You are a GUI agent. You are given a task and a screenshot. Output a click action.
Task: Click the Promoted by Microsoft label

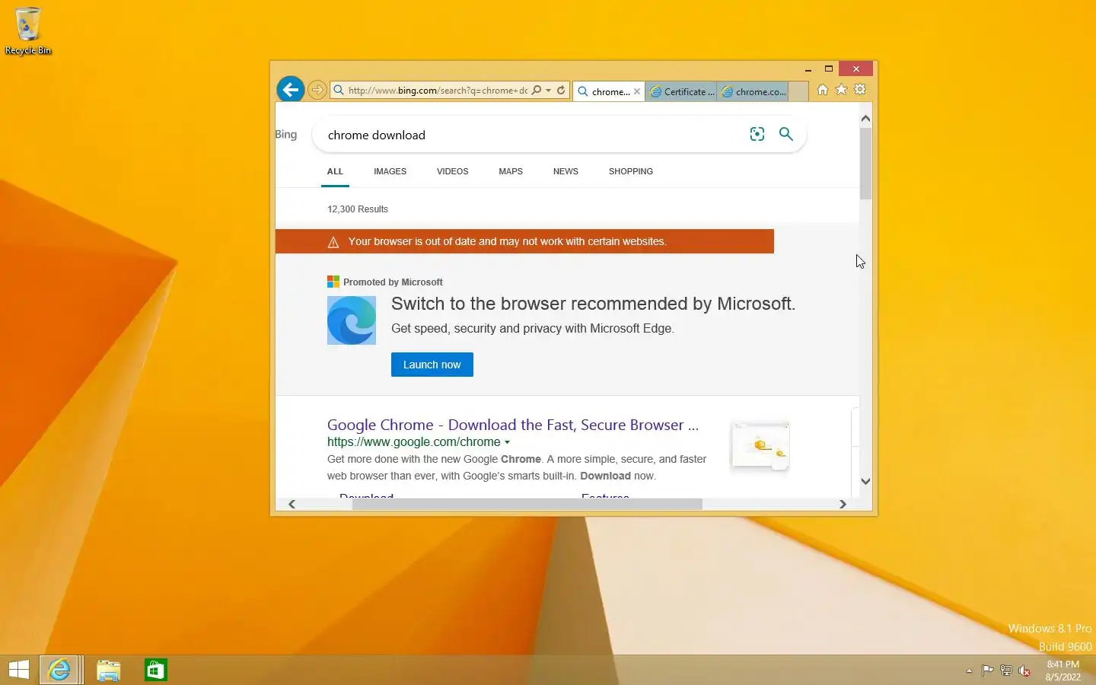pyautogui.click(x=393, y=282)
